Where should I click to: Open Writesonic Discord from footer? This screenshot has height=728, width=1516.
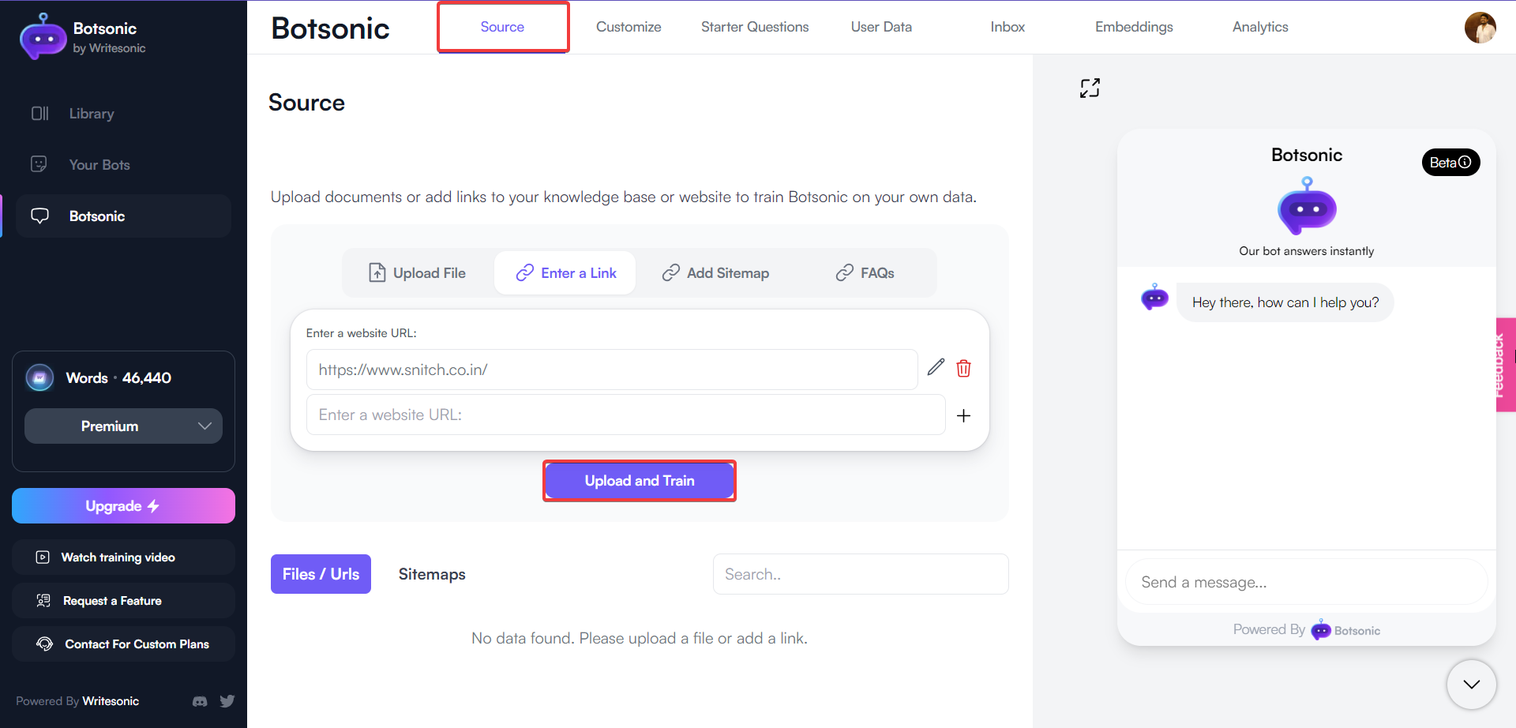pyautogui.click(x=199, y=701)
